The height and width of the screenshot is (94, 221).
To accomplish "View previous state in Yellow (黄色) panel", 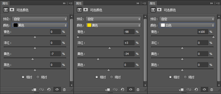I will [x=115, y=89].
